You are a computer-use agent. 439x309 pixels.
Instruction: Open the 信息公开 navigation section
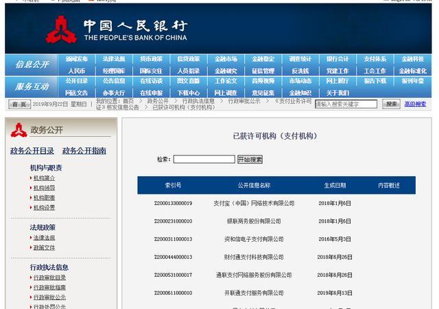[x=32, y=64]
